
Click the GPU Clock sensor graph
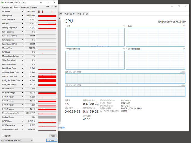click(x=46, y=11)
